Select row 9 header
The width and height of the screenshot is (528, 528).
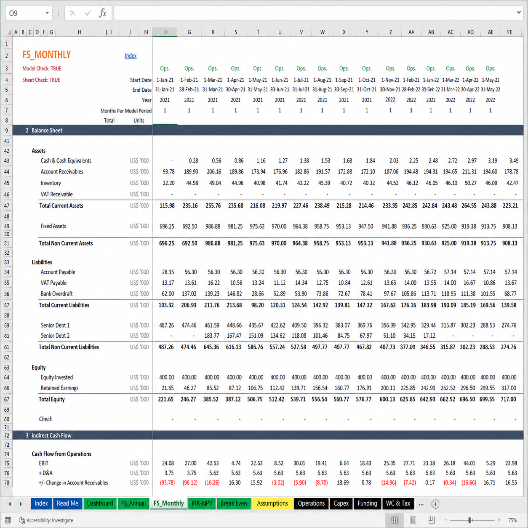(x=7, y=131)
